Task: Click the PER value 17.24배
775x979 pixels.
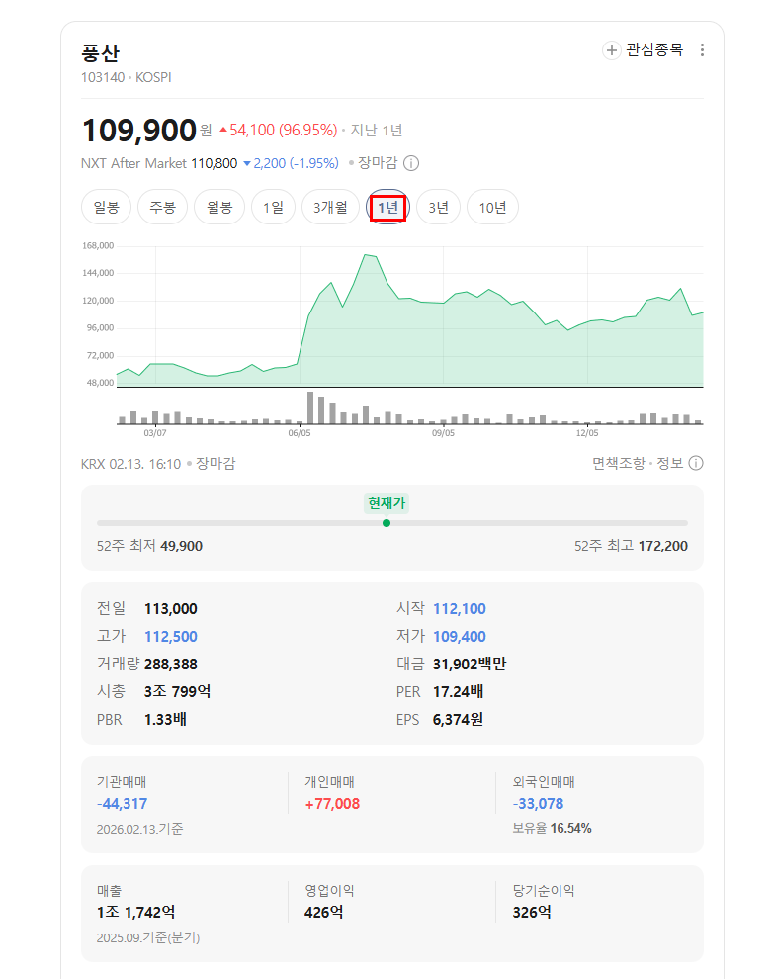Action: click(x=458, y=692)
